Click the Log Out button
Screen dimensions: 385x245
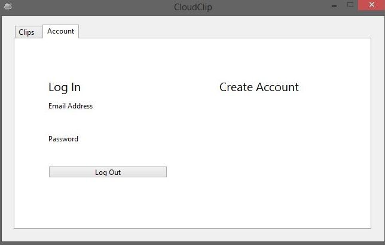pyautogui.click(x=108, y=172)
